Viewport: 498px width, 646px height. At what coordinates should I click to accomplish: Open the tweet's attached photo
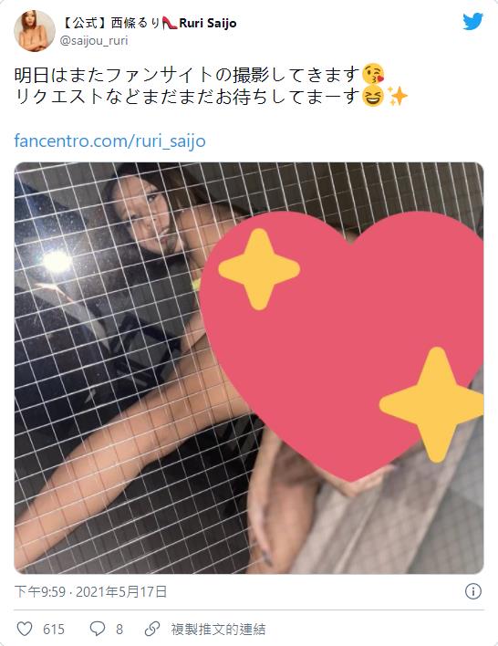[249, 368]
